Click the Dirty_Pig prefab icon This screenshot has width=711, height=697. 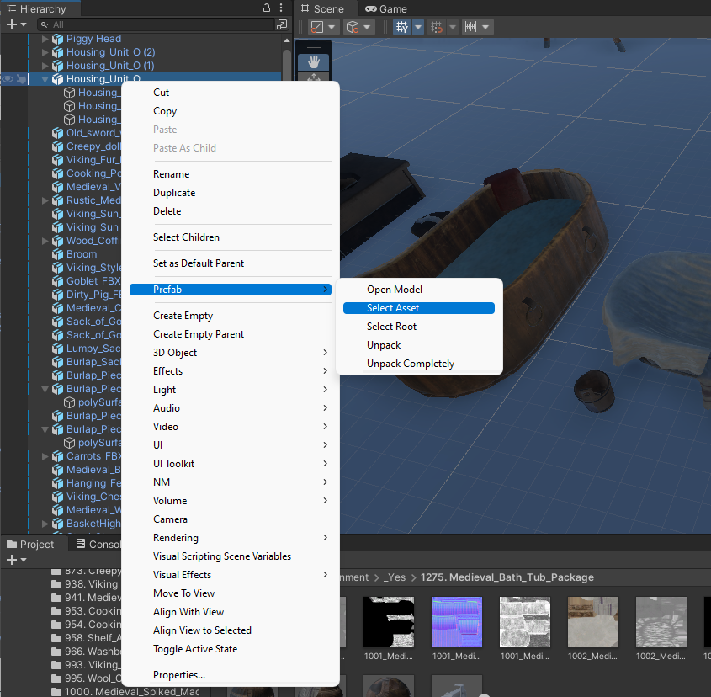coord(57,295)
